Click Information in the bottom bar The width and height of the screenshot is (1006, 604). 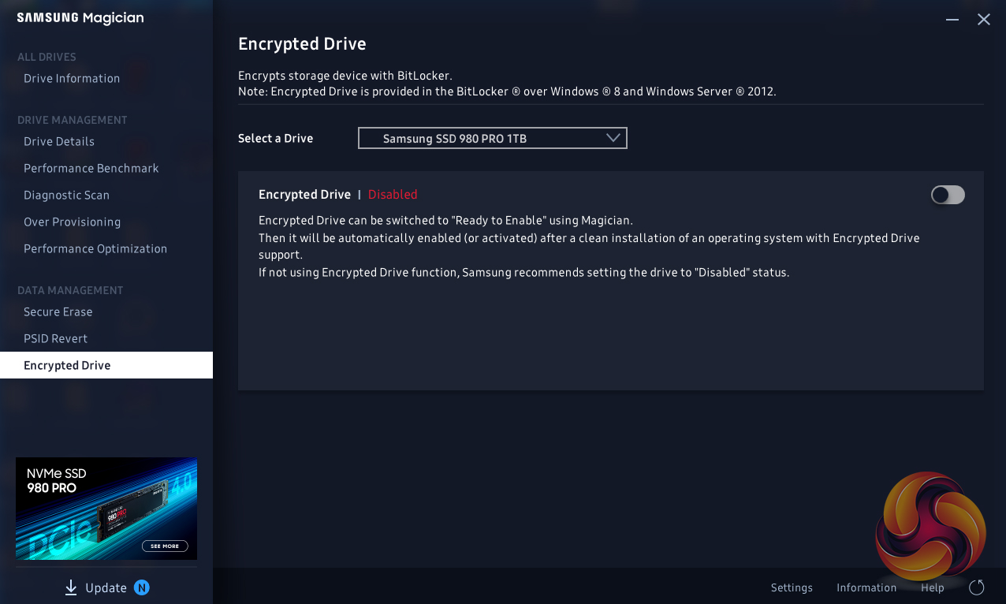[x=866, y=587]
